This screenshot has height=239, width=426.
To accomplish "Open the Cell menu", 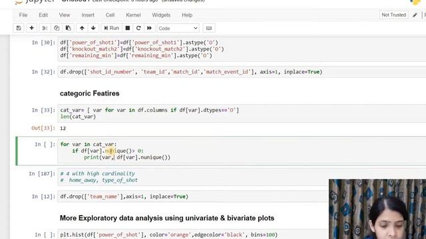I will (110, 15).
